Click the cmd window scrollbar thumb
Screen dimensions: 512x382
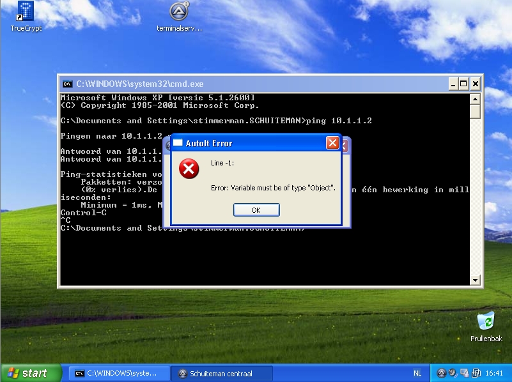(x=475, y=111)
